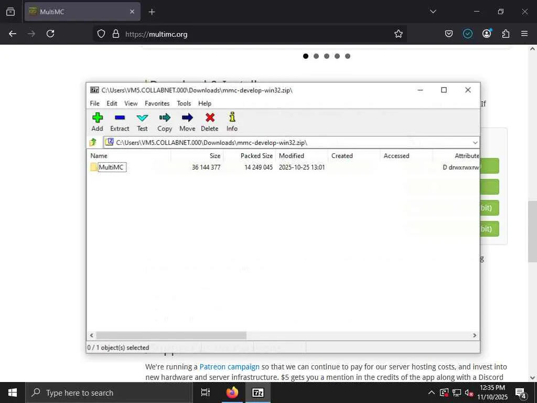Open the View menu in 7-Zip
Screen dimensions: 537x403
coord(131,103)
